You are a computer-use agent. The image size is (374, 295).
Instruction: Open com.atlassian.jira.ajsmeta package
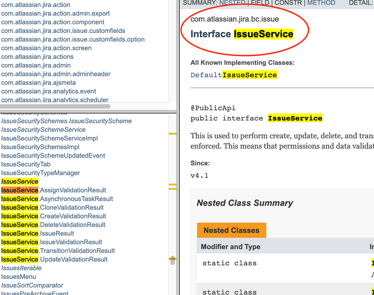[x=39, y=83]
